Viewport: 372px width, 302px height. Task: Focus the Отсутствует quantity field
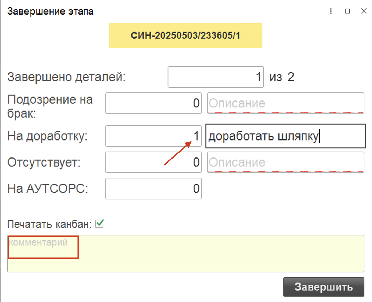(x=153, y=162)
